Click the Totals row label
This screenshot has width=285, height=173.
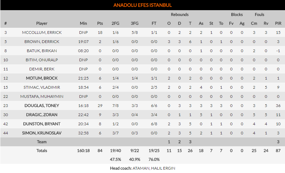click(42, 151)
